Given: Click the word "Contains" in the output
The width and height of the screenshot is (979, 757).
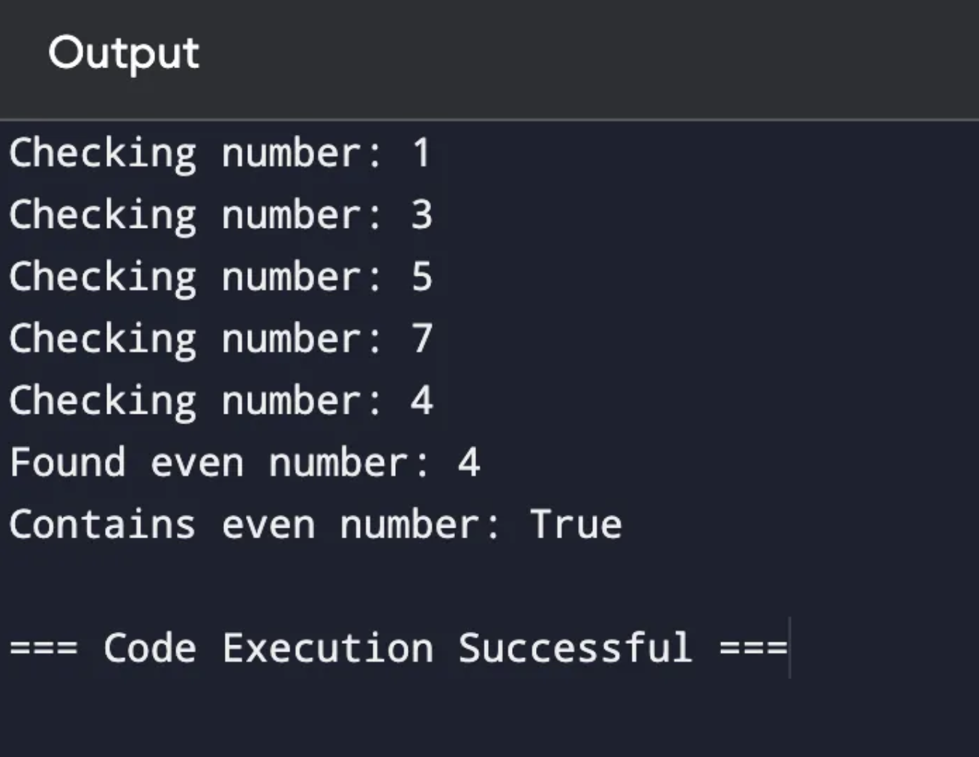Looking at the screenshot, I should pyautogui.click(x=103, y=525).
